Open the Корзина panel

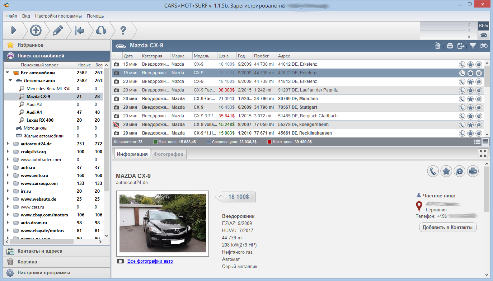point(57,262)
